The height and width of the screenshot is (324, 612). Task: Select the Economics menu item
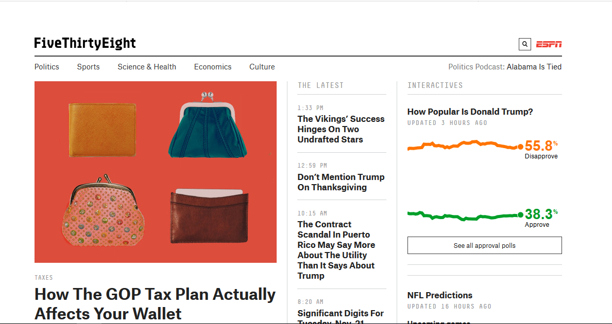click(213, 67)
